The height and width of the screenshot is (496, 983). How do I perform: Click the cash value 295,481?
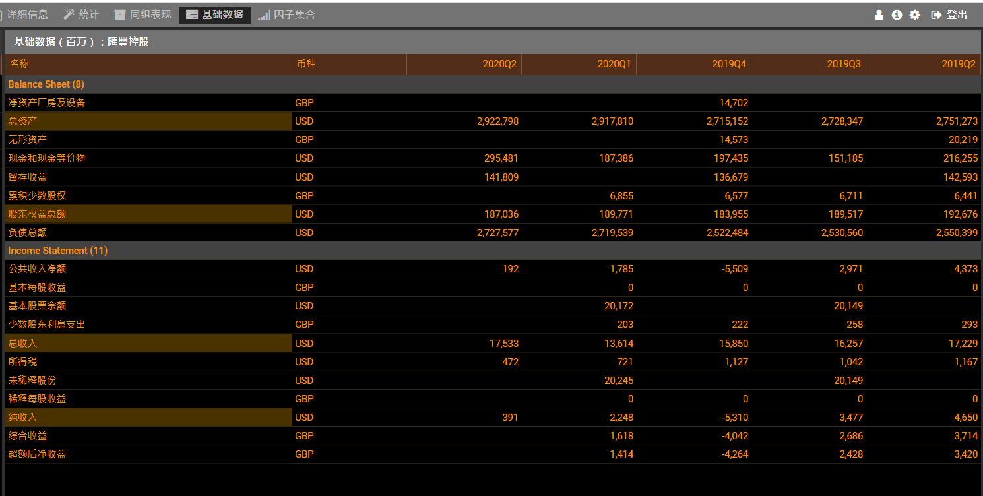click(501, 158)
